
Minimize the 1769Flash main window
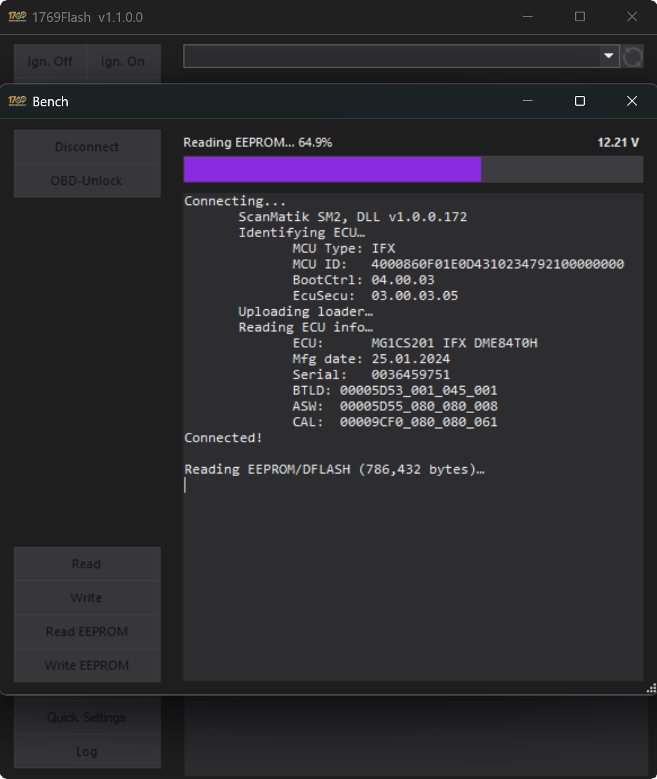click(528, 17)
